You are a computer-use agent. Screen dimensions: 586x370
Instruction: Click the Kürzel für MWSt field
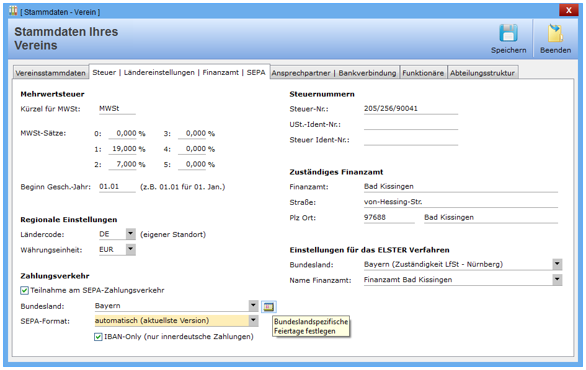coord(117,109)
